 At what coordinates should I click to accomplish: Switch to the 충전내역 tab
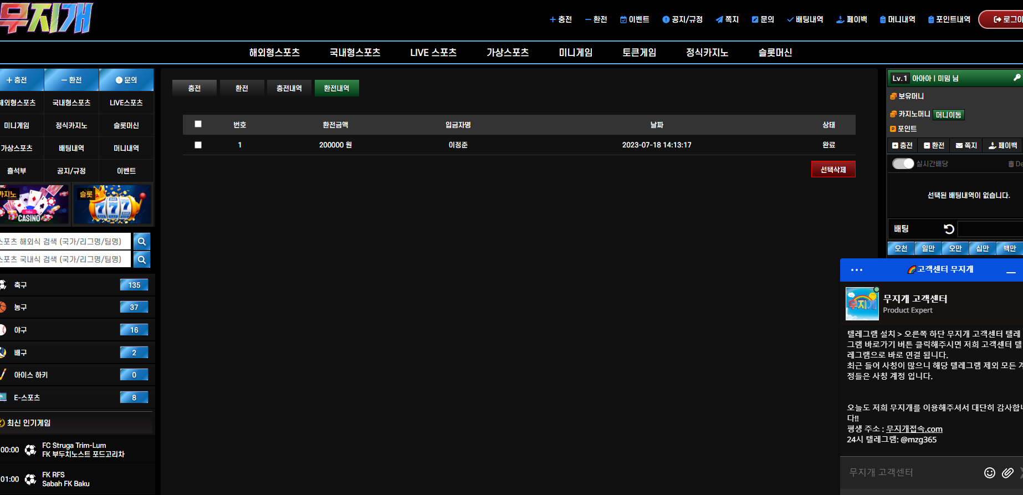click(x=289, y=88)
